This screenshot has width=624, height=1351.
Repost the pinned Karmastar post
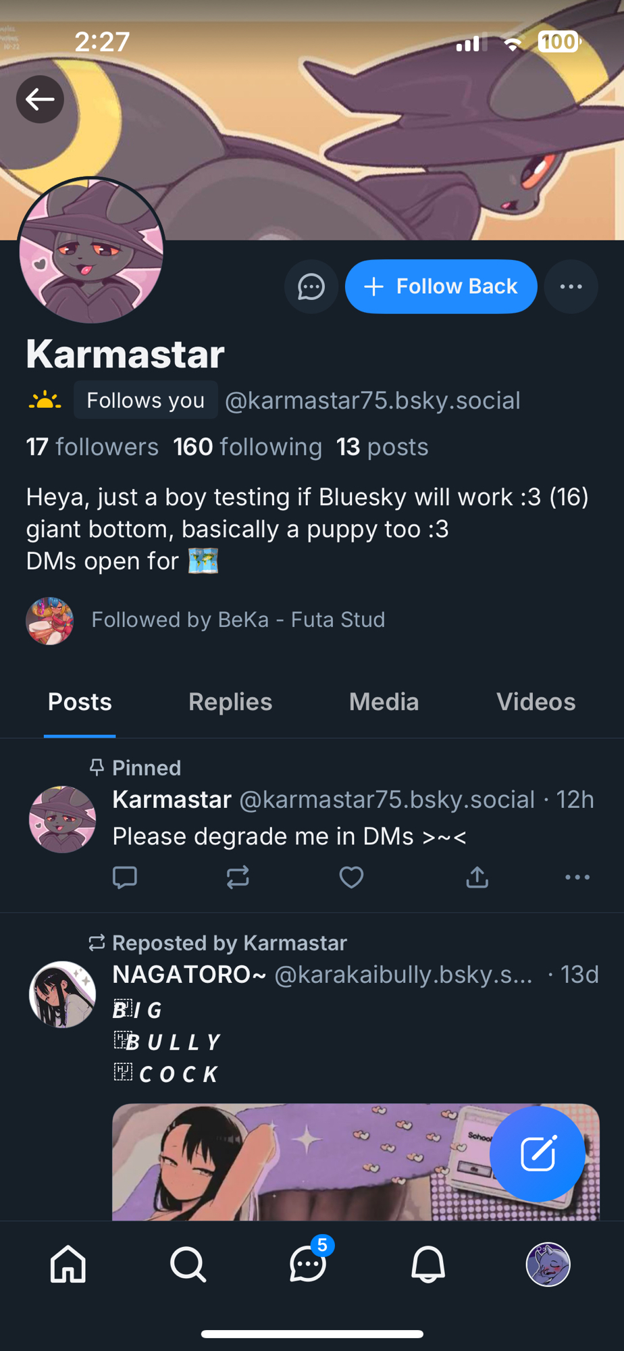[238, 877]
